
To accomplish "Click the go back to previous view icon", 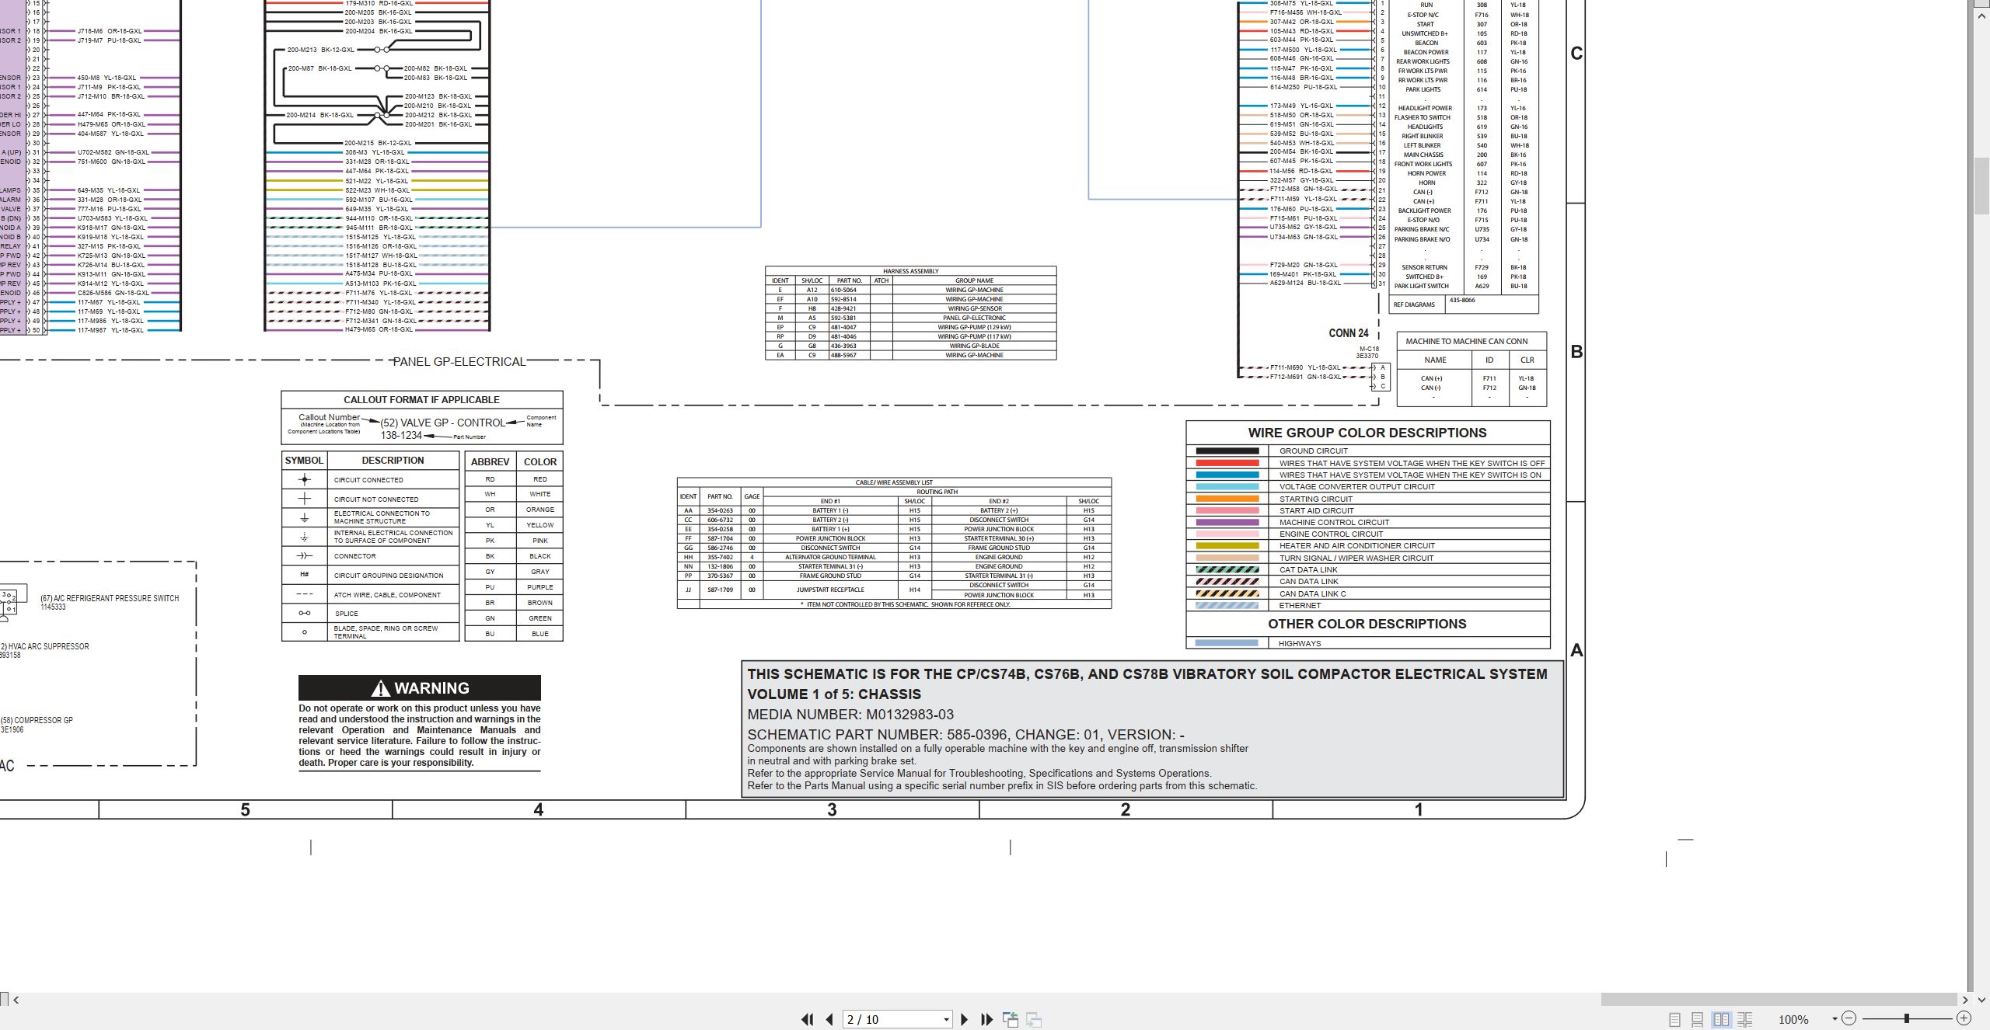I will [1011, 1019].
